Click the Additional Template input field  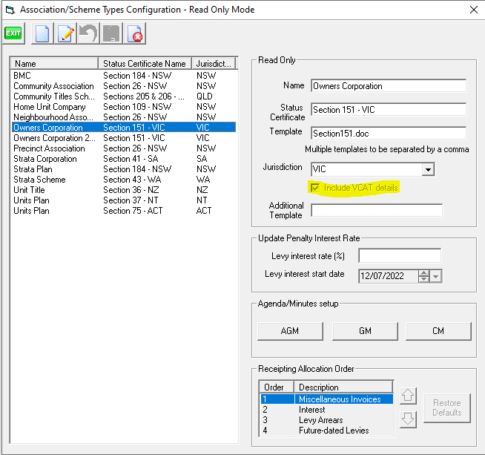tap(377, 210)
